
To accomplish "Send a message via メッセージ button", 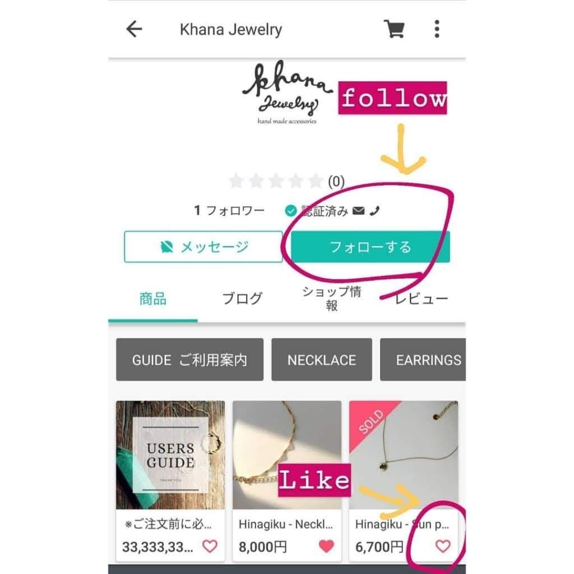I will coord(203,247).
